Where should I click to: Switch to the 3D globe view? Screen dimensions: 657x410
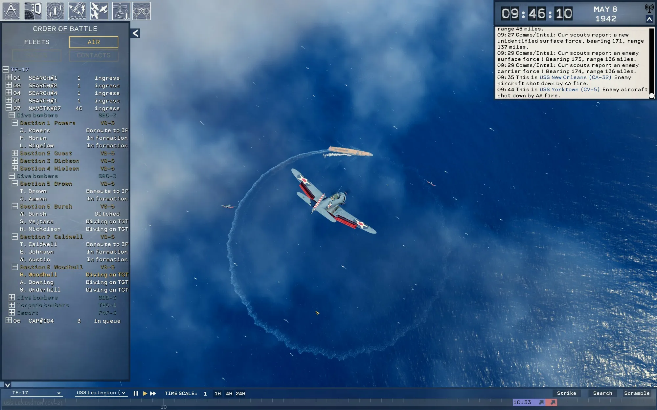click(33, 10)
